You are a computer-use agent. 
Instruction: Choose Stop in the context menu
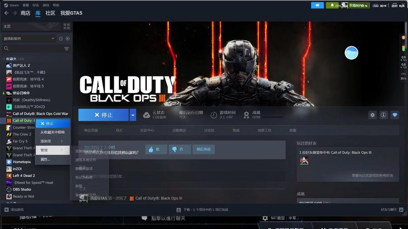[x=52, y=123]
